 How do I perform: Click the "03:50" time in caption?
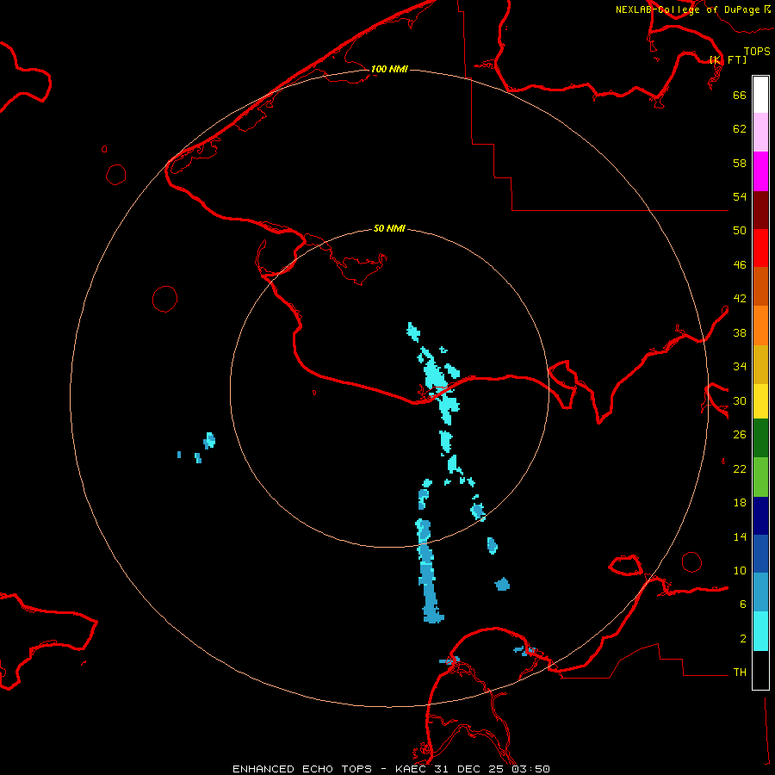530,769
